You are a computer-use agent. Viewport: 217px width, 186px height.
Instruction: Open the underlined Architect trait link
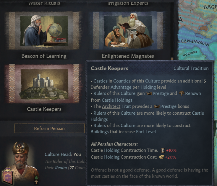(111, 106)
